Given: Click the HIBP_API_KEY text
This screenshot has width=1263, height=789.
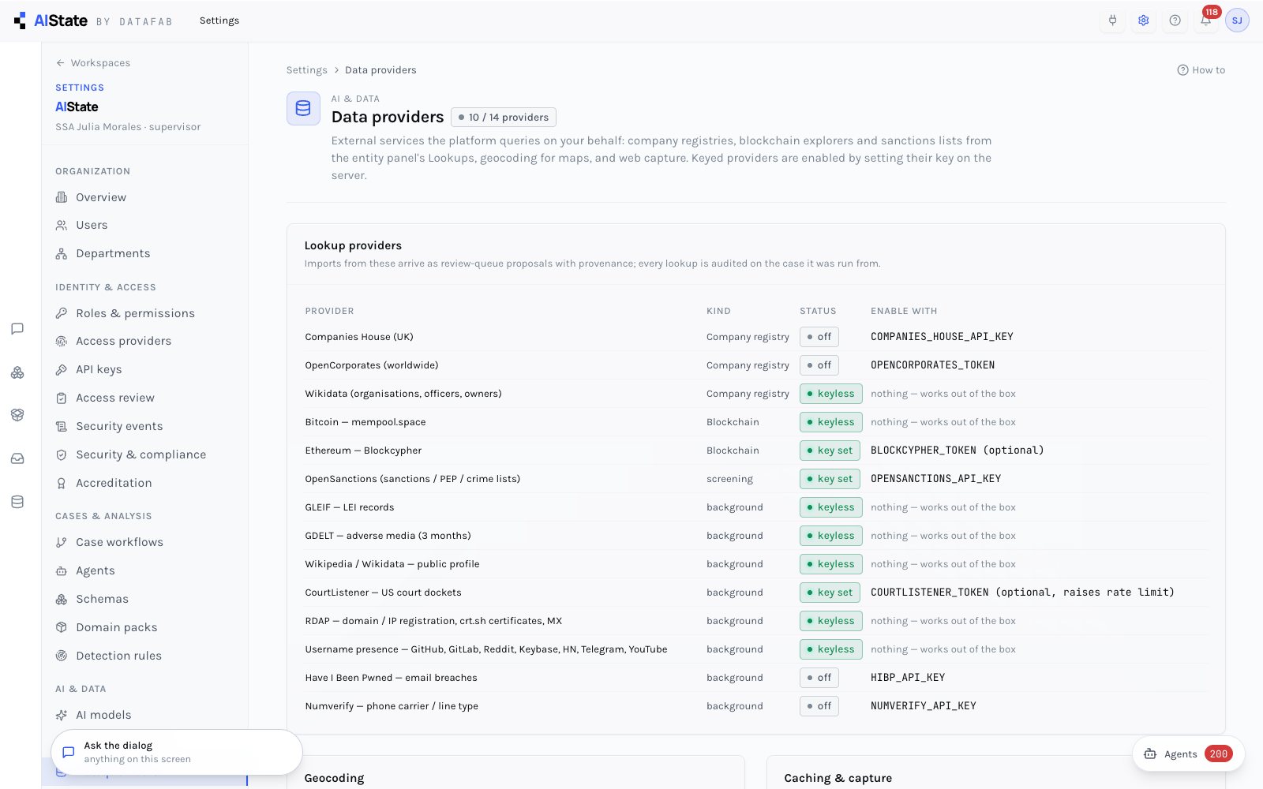Looking at the screenshot, I should coord(908,678).
